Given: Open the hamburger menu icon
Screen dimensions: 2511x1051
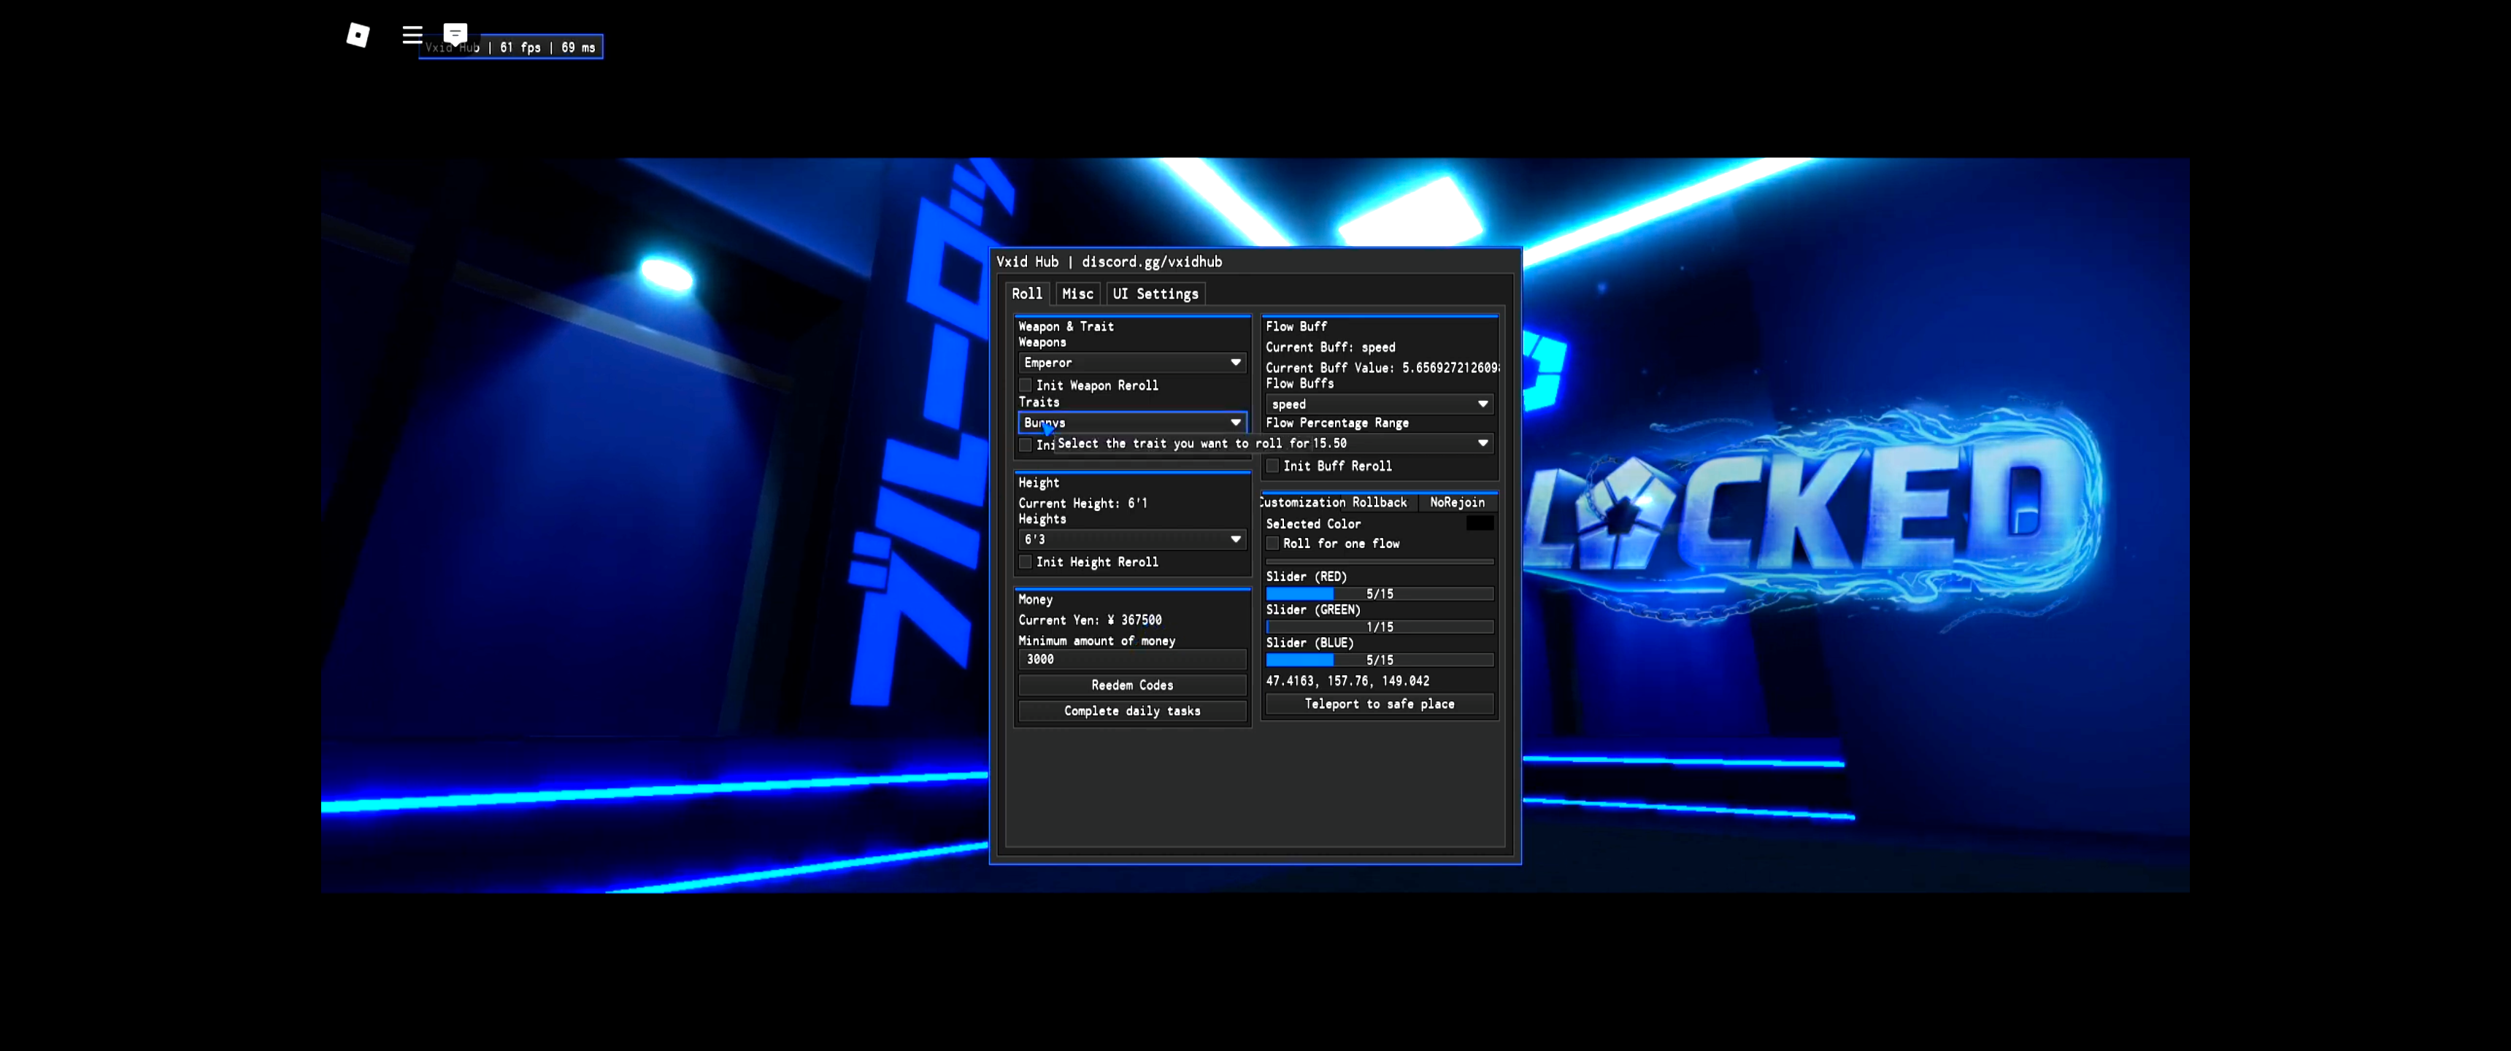Looking at the screenshot, I should coord(412,35).
